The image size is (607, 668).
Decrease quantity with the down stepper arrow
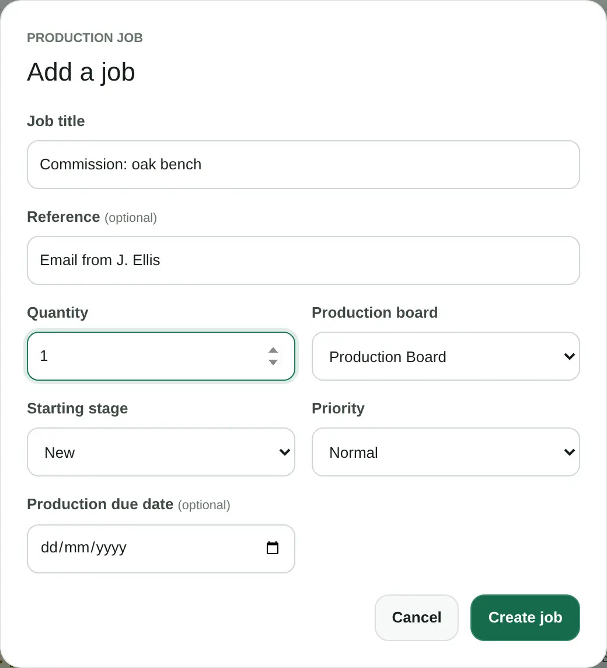pos(273,362)
